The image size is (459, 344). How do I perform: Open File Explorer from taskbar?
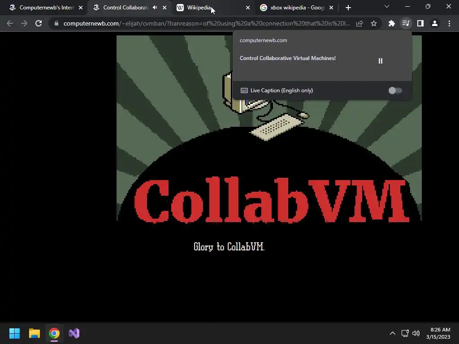click(34, 333)
